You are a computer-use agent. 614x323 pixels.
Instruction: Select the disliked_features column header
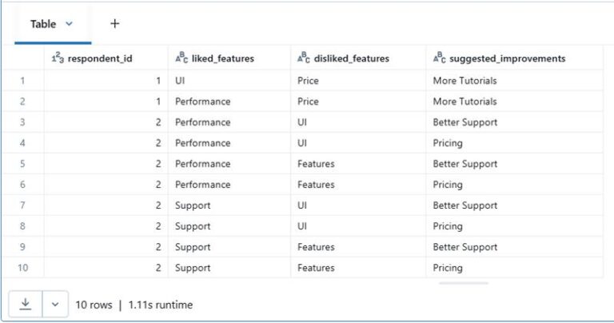(352, 58)
